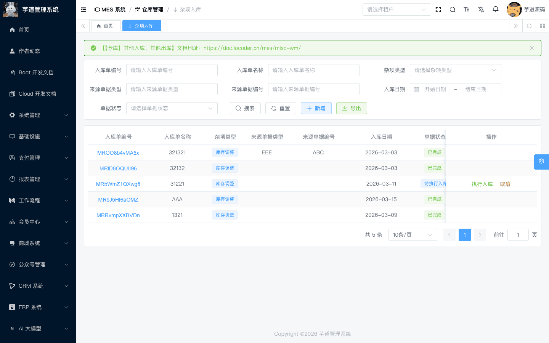Switch to the 首页 tab
The width and height of the screenshot is (549, 343).
(x=106, y=26)
